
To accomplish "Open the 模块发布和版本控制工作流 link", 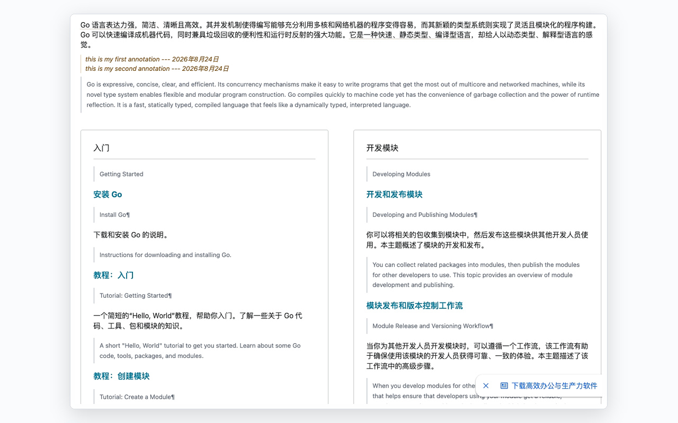I will 414,306.
